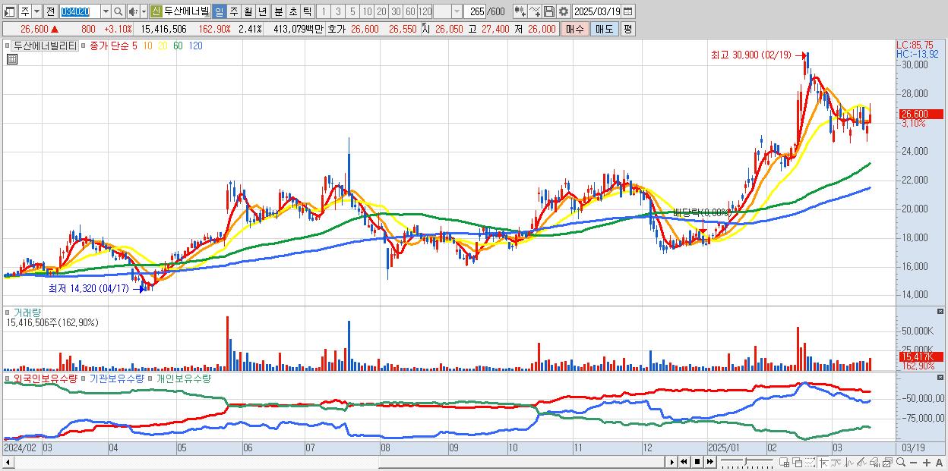Select the 초 second chart period
The height and width of the screenshot is (471, 948).
292,11
